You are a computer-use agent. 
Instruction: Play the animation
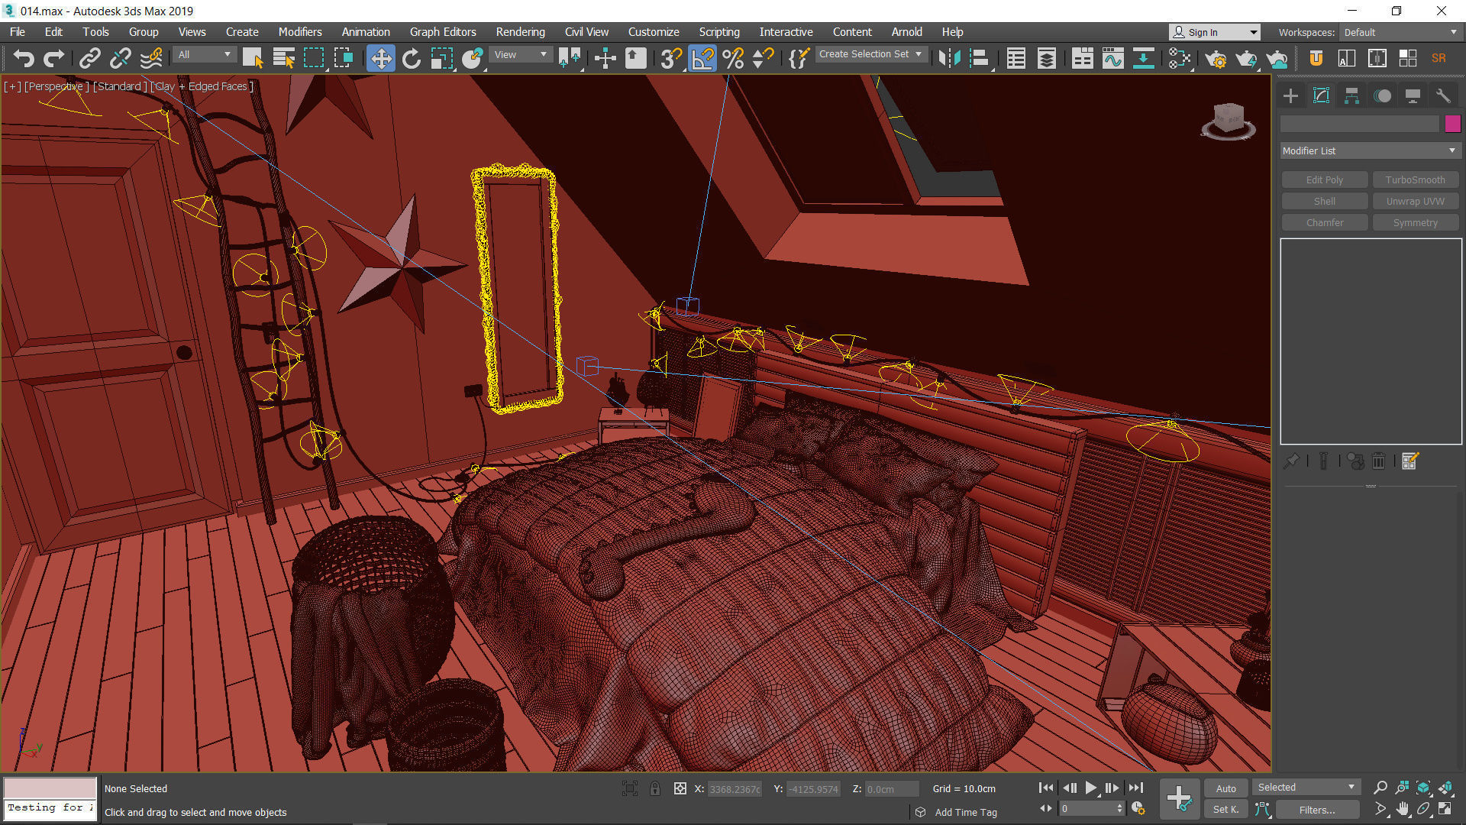pyautogui.click(x=1090, y=788)
